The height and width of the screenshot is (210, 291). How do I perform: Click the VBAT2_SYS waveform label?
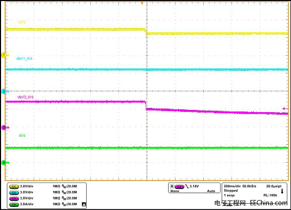pyautogui.click(x=25, y=97)
